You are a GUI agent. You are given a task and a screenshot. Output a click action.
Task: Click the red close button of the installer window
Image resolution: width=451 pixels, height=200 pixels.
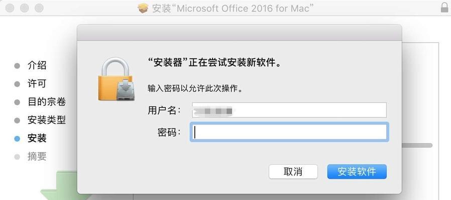(10, 8)
